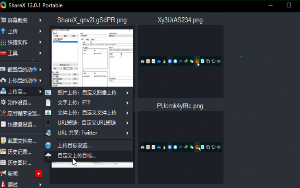Select ShareX_qnv2LgSdPR.png thumbnail
300x188 pixels.
coord(92,58)
